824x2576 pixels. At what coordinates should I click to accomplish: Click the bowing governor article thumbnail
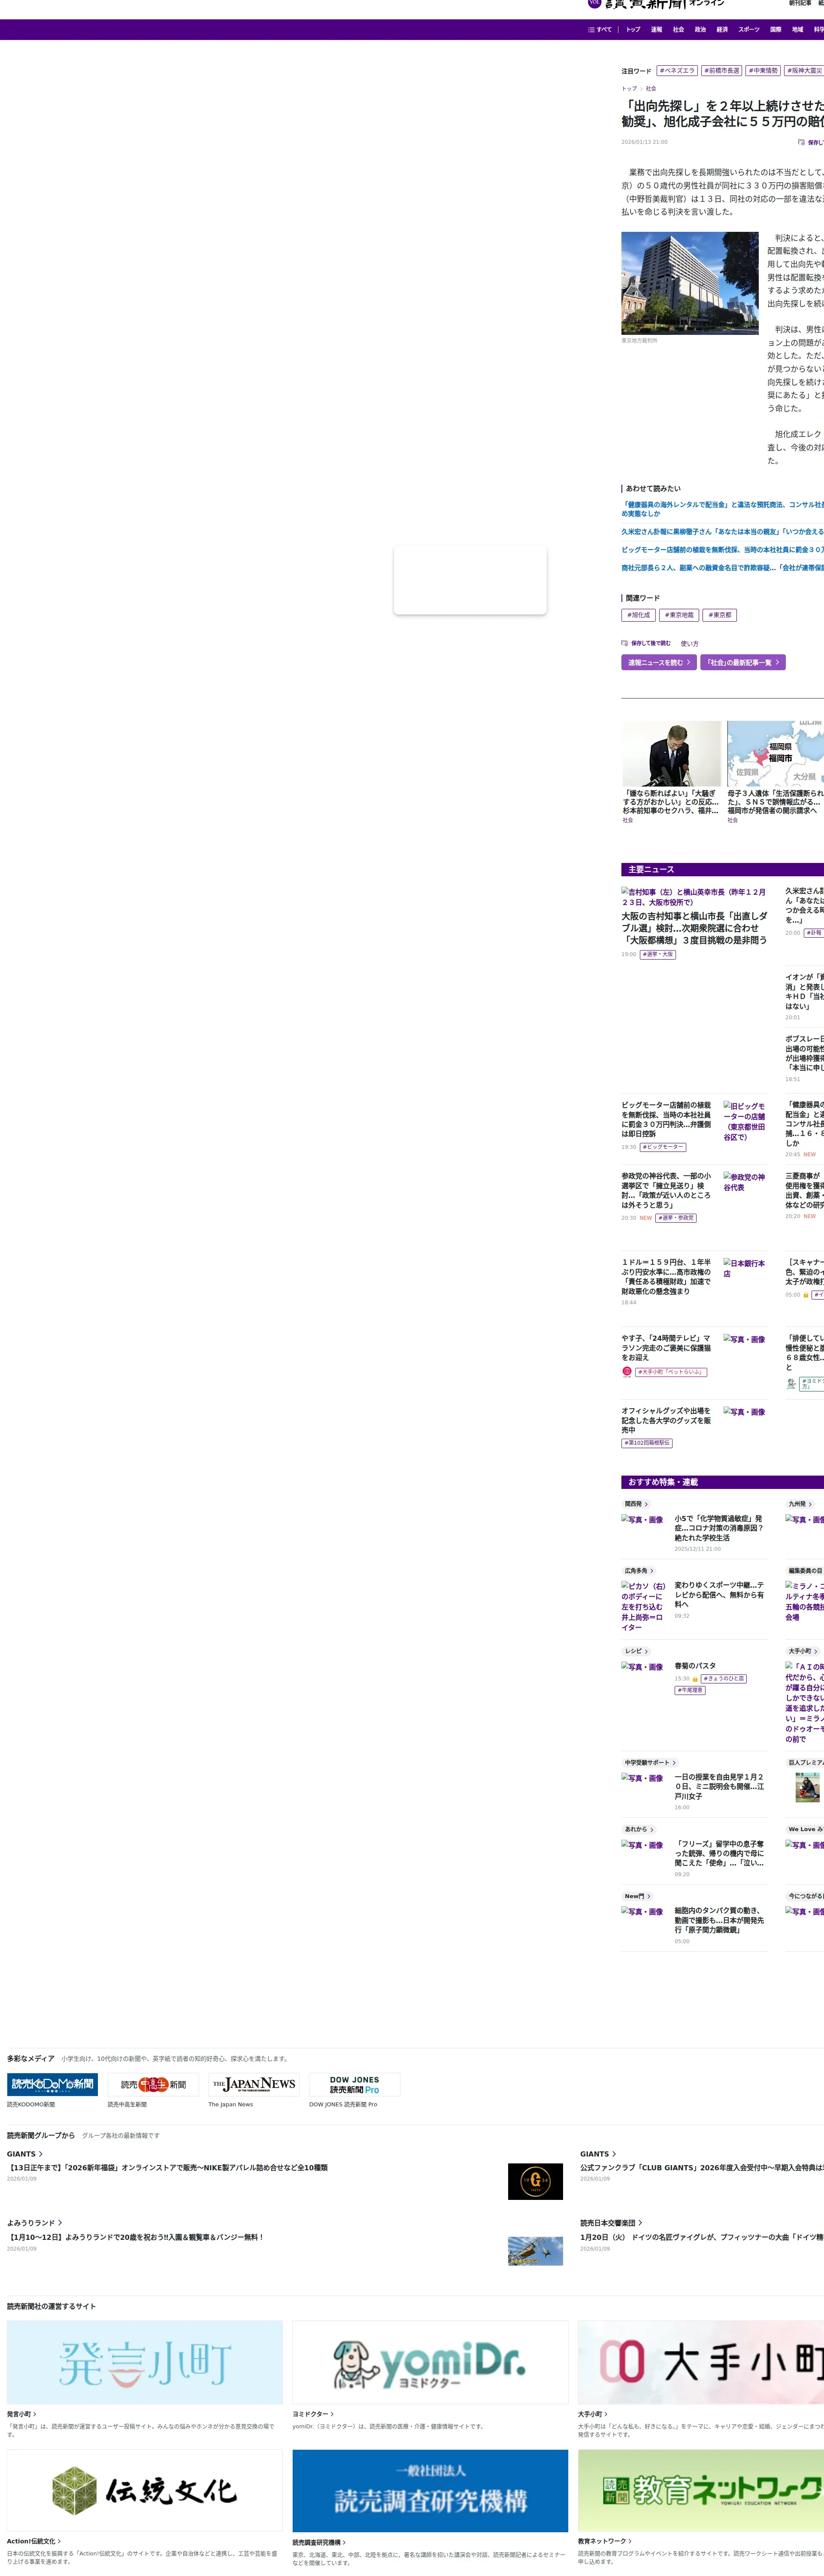[671, 754]
